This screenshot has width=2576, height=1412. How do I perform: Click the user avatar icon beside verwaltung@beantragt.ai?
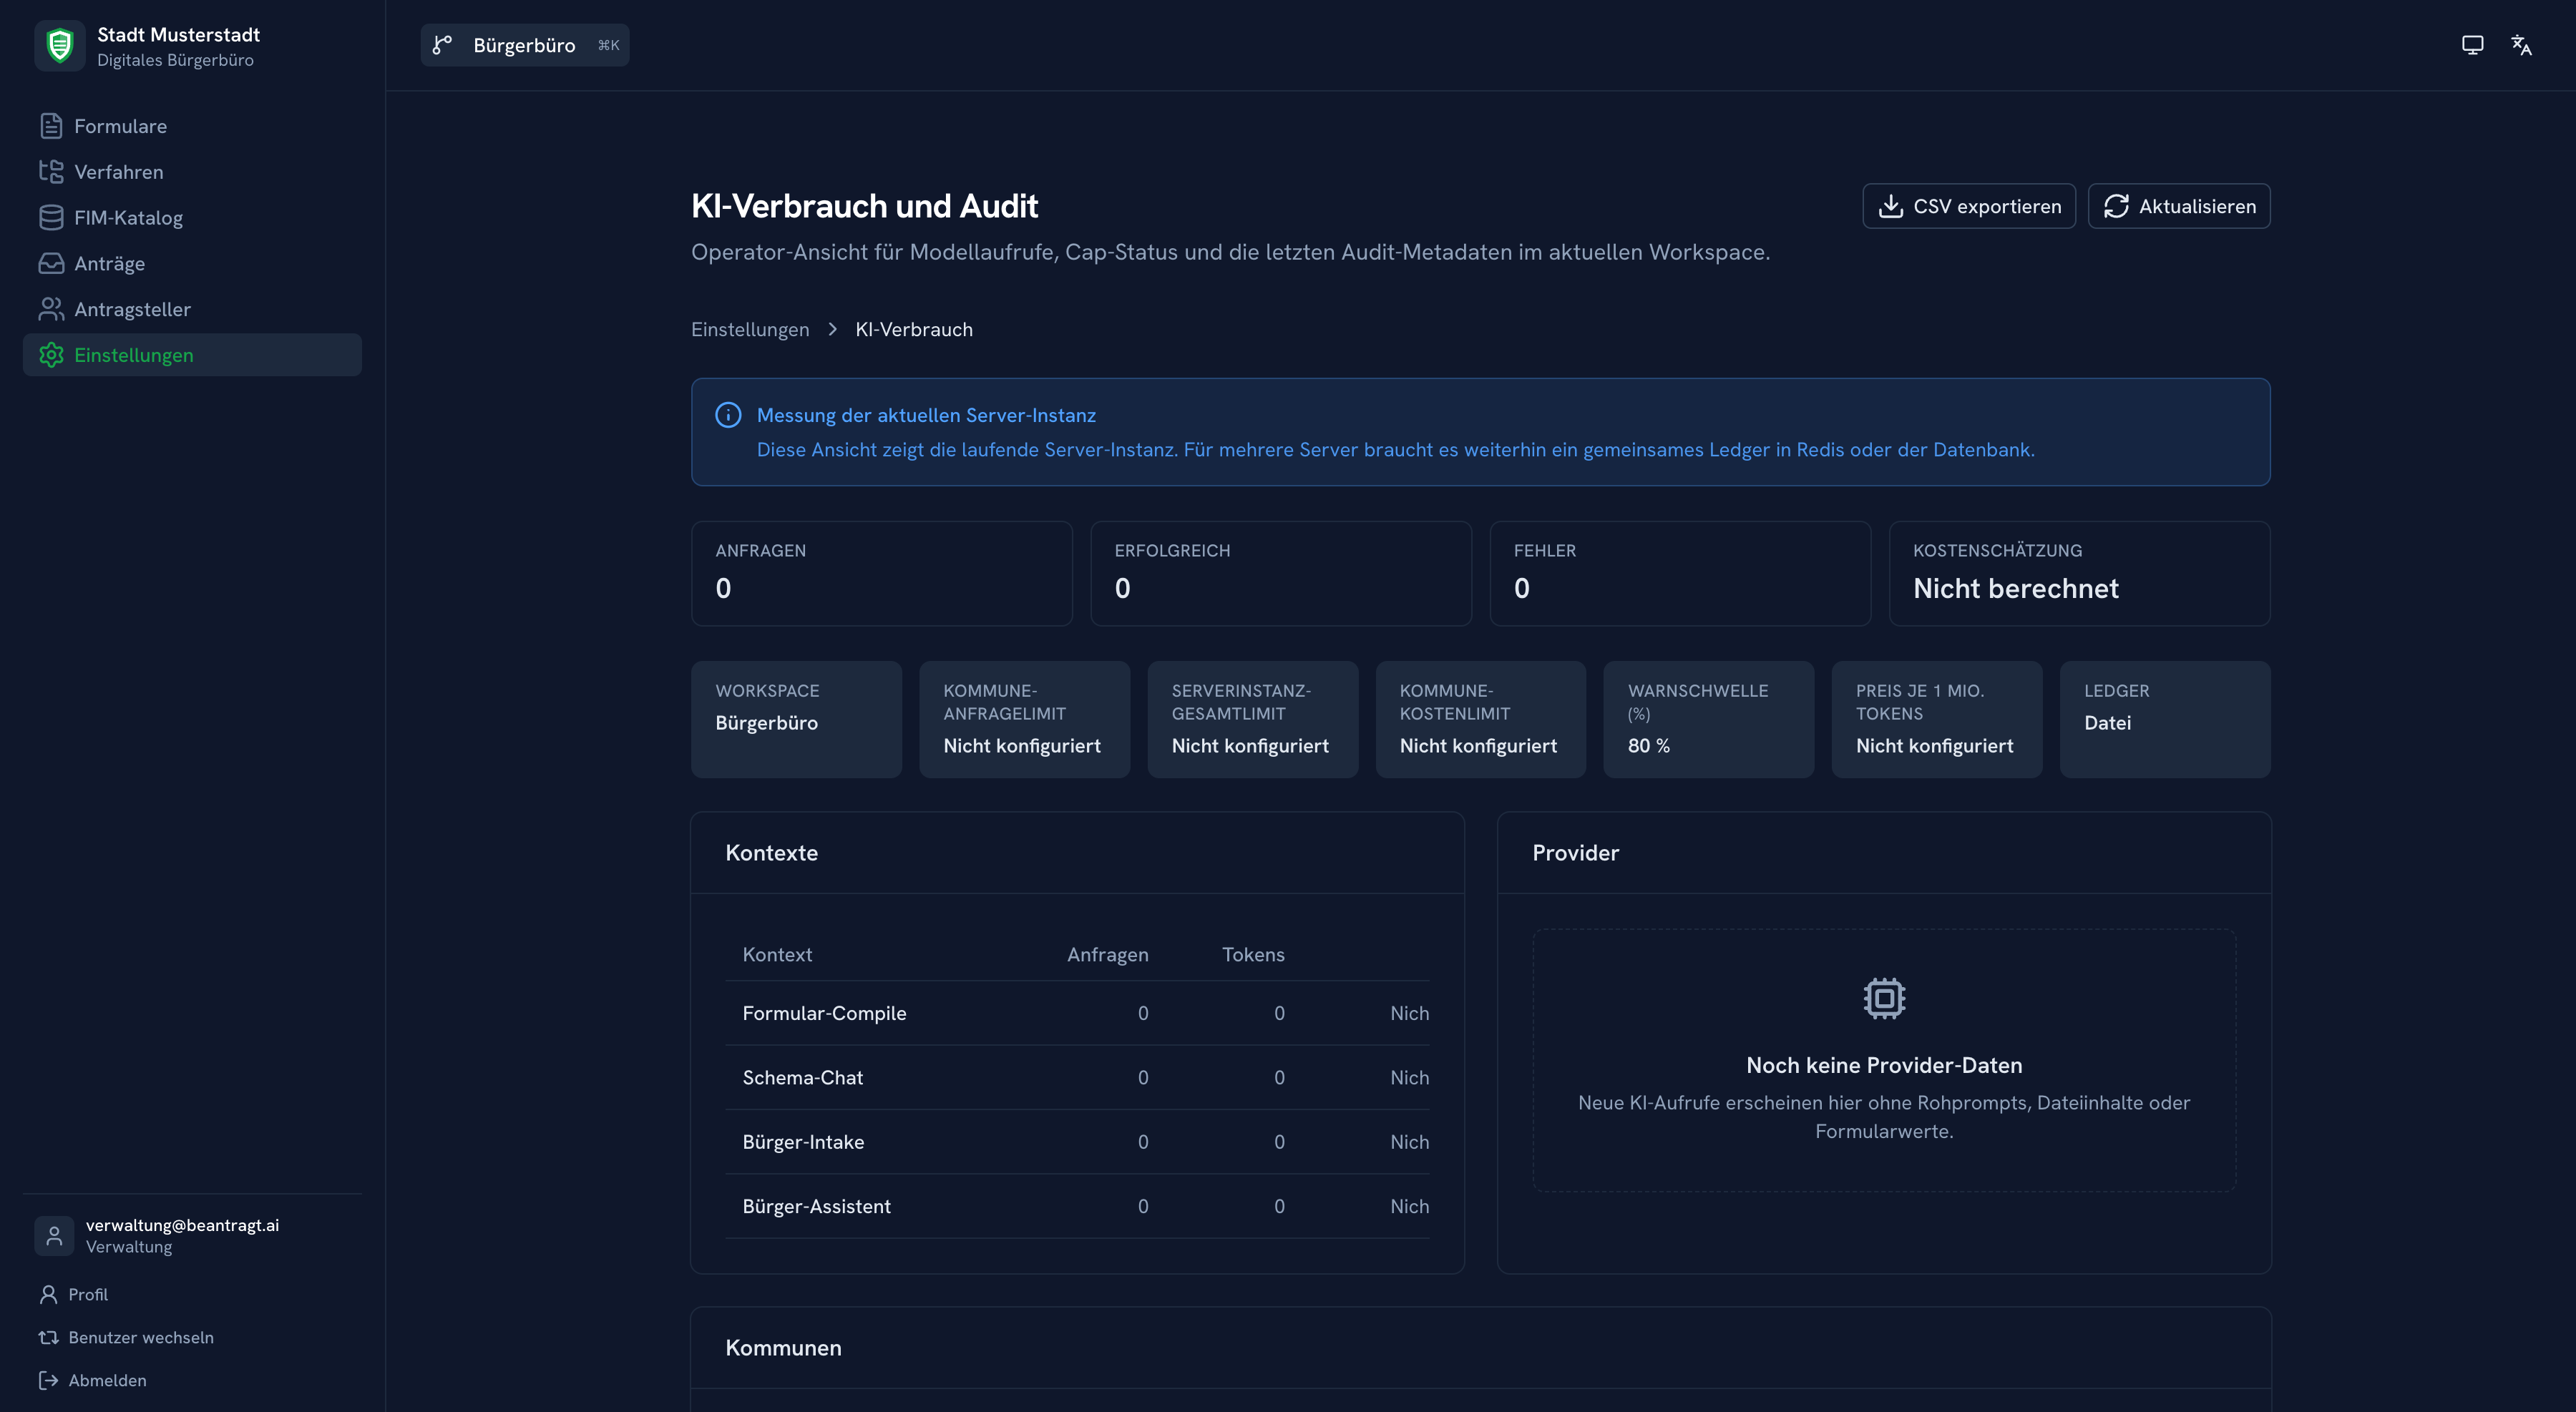click(54, 1236)
